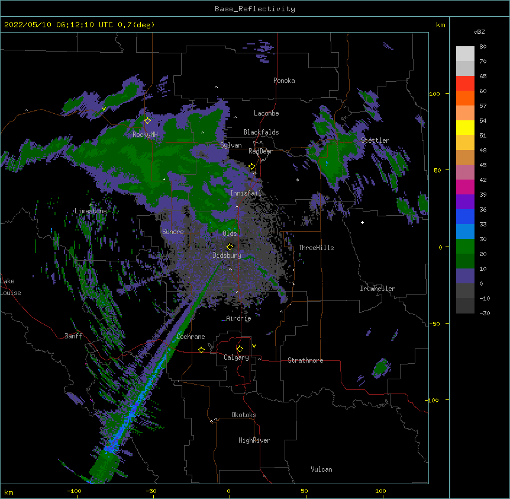Click the 65 value on the dBZ scale
The image size is (510, 499).
pos(483,76)
